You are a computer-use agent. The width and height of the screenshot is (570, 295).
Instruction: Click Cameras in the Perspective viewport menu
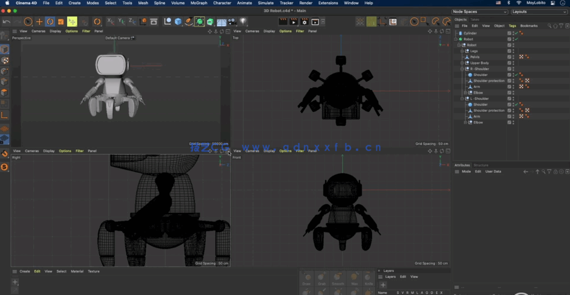click(x=38, y=31)
